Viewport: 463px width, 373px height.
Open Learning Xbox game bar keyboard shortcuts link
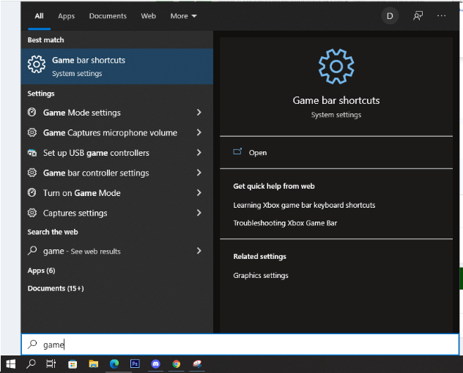pyautogui.click(x=304, y=205)
